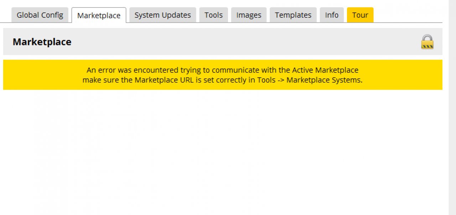This screenshot has height=215, width=456.
Task: Go to the Images tab
Action: pos(249,15)
